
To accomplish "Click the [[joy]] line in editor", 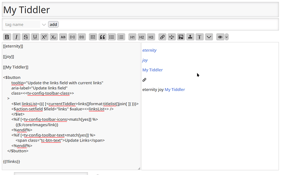I will point(9,57).
